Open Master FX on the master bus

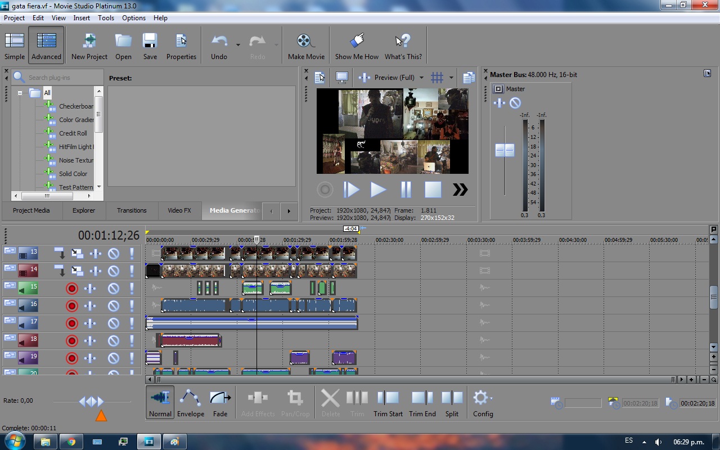[499, 103]
